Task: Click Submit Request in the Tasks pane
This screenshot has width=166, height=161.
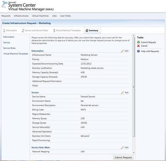Action: 149,42
